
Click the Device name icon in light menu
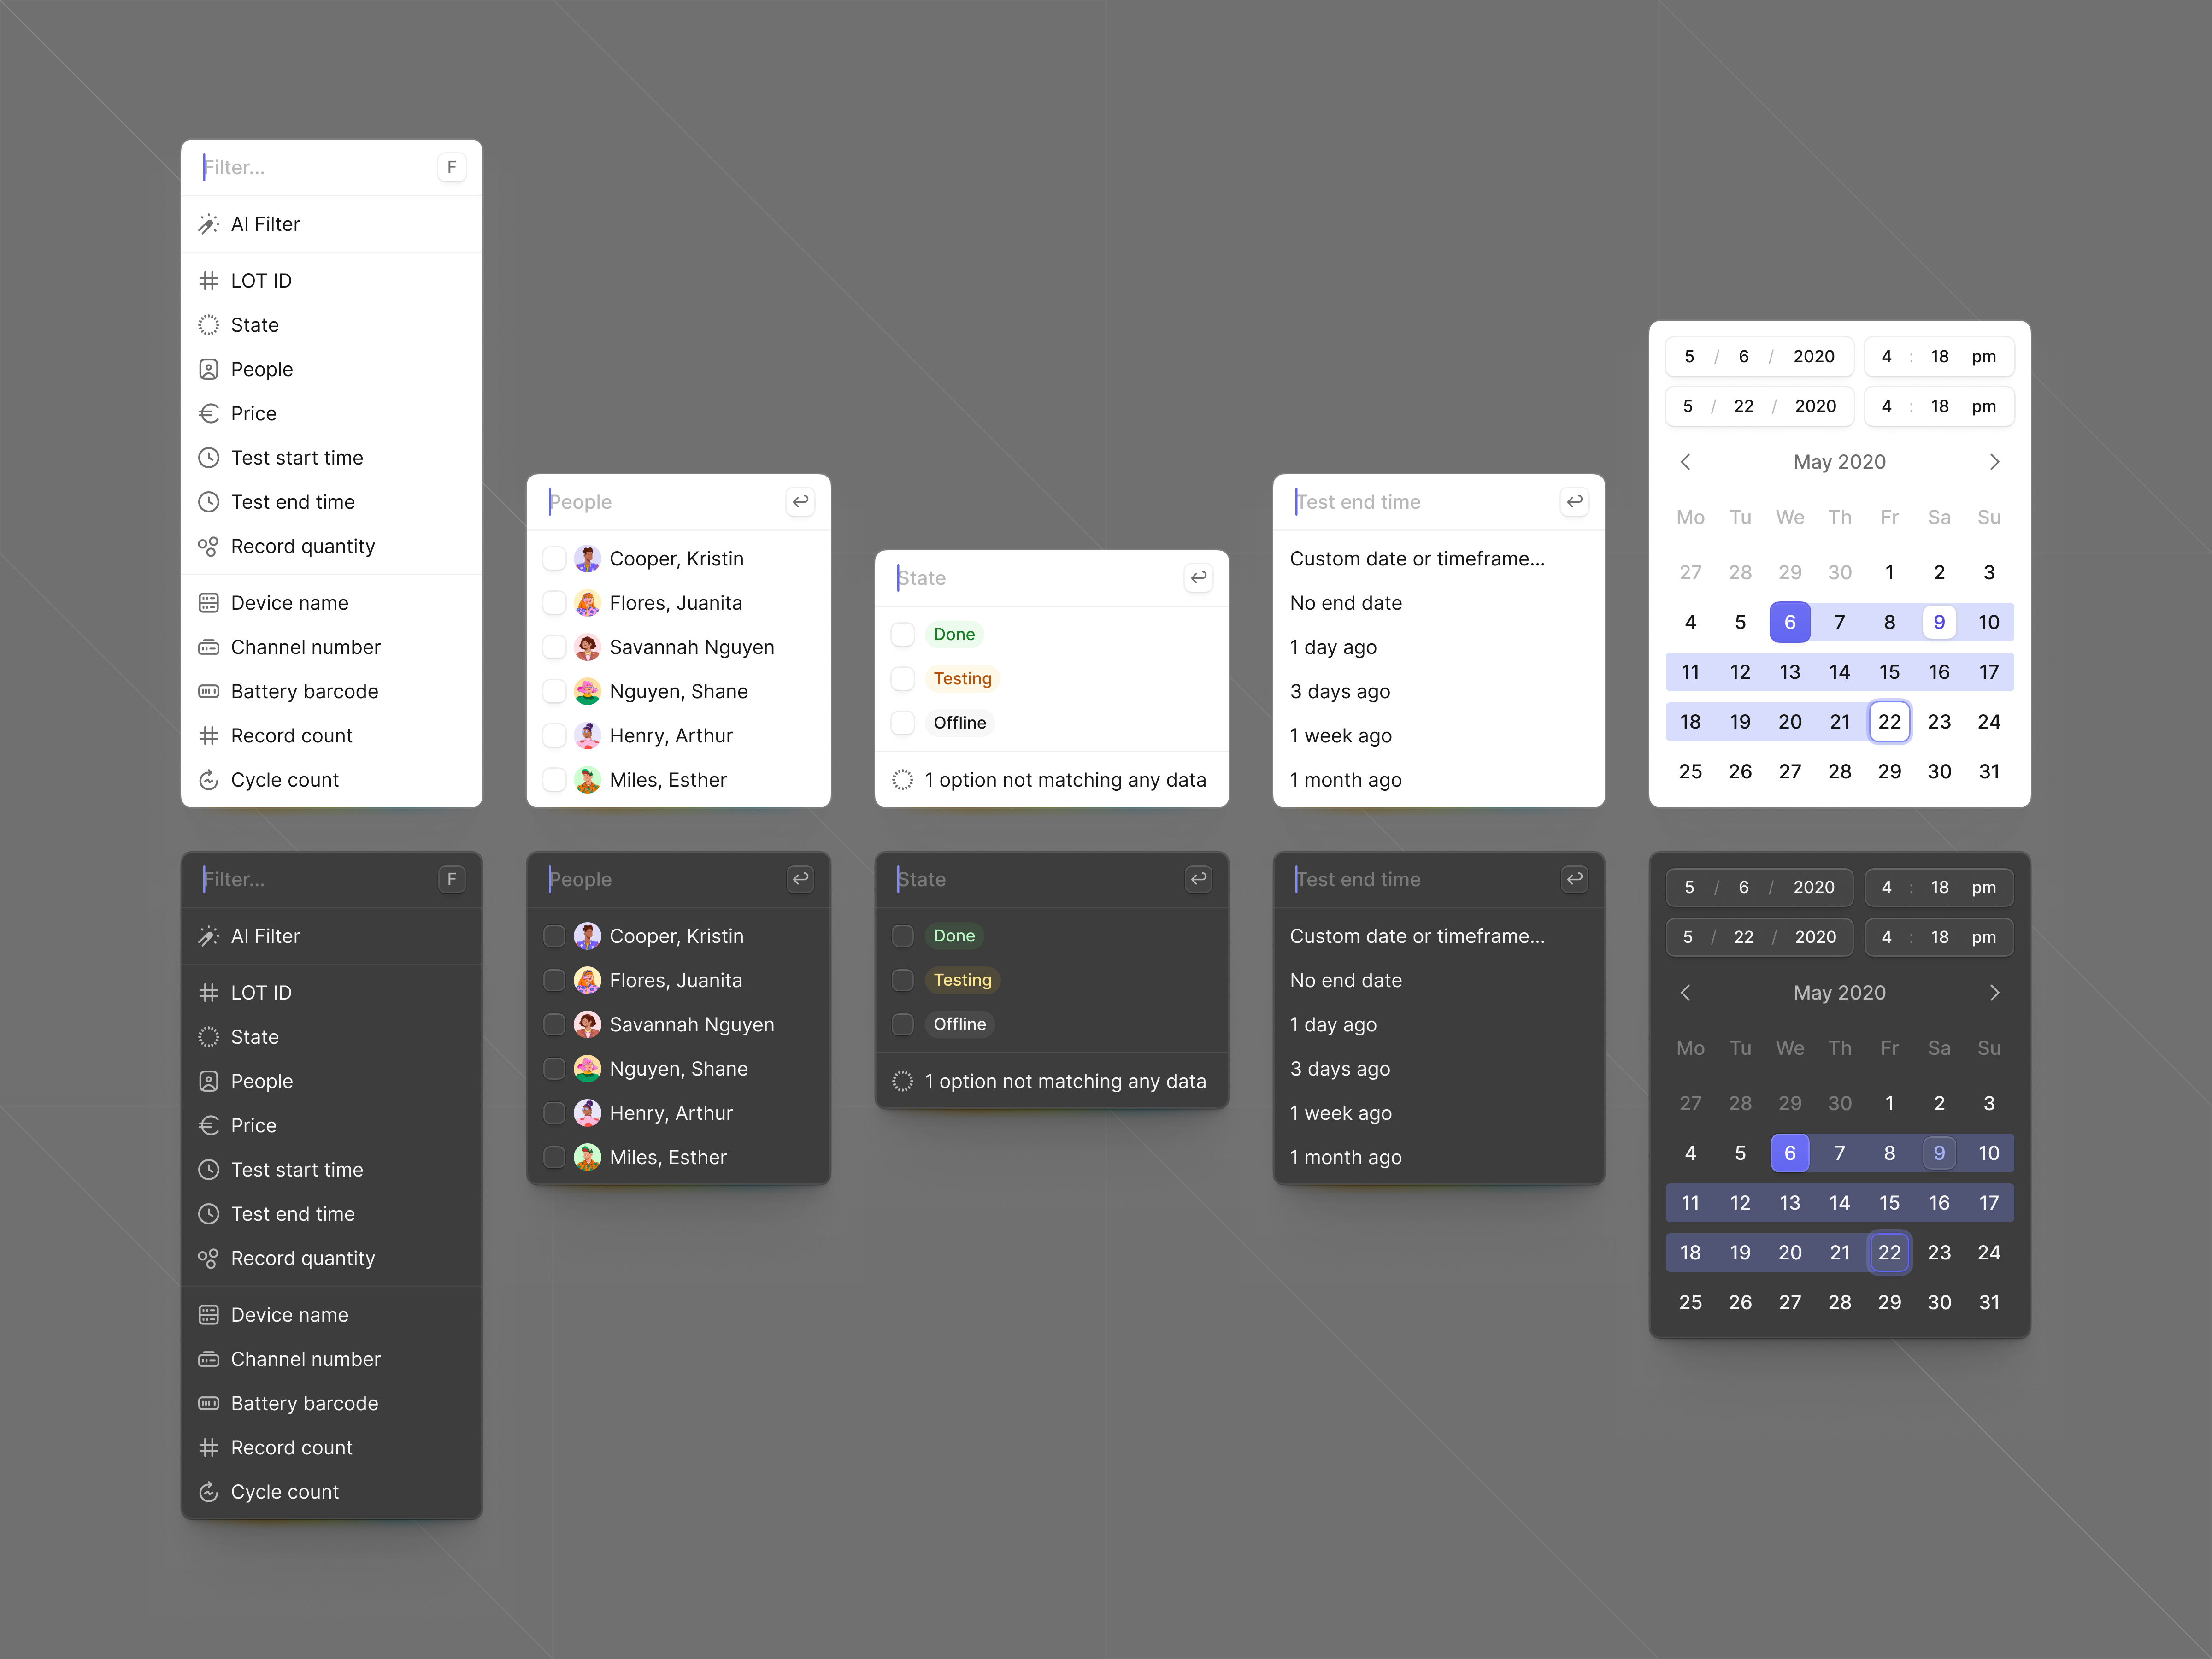(208, 602)
